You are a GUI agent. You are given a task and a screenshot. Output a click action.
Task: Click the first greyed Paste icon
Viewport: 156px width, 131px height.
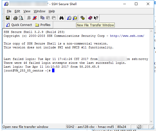coord(48,18)
